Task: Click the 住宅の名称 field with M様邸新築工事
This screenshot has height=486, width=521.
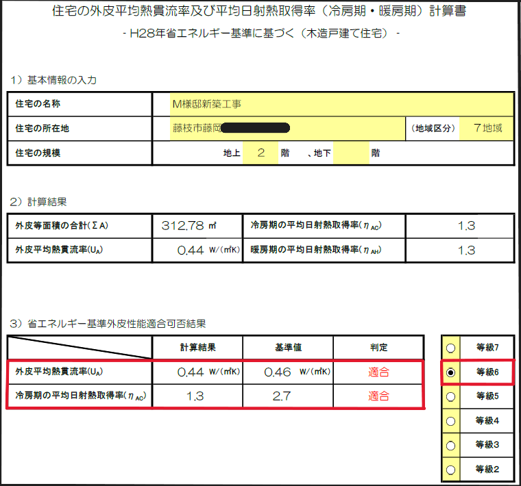Action: click(x=341, y=104)
